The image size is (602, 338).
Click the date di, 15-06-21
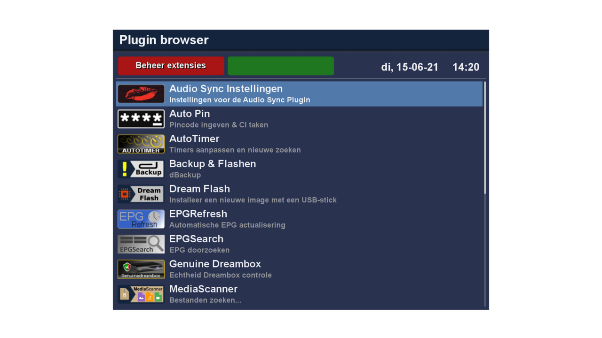[410, 67]
